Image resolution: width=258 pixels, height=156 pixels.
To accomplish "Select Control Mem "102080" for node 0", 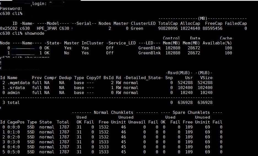I will point(173,48).
